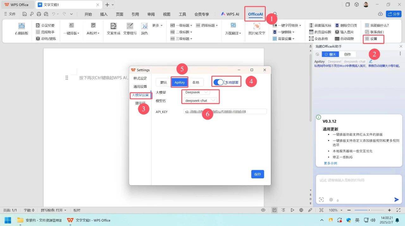Click the zoom slider in status bar
405x226 pixels.
pos(369,210)
